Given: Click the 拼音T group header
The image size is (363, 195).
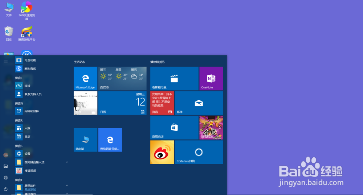Looking at the screenshot, I should pyautogui.click(x=19, y=180).
